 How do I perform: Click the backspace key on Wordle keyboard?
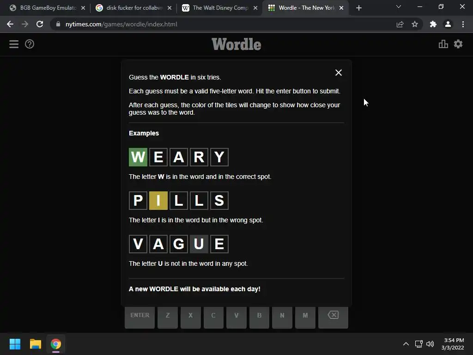334,317
